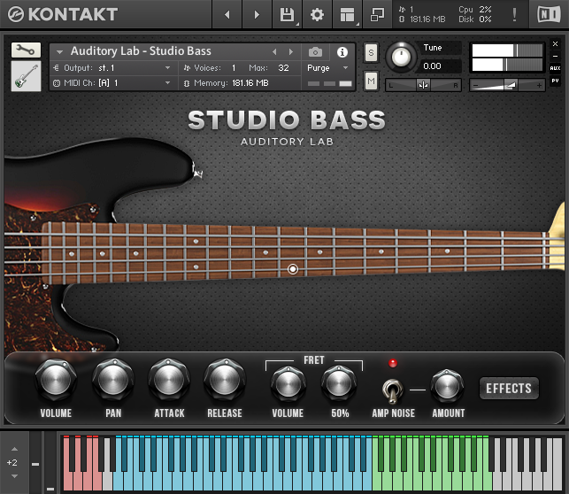
Task: Turn the FRET 50% knob
Action: click(x=339, y=383)
